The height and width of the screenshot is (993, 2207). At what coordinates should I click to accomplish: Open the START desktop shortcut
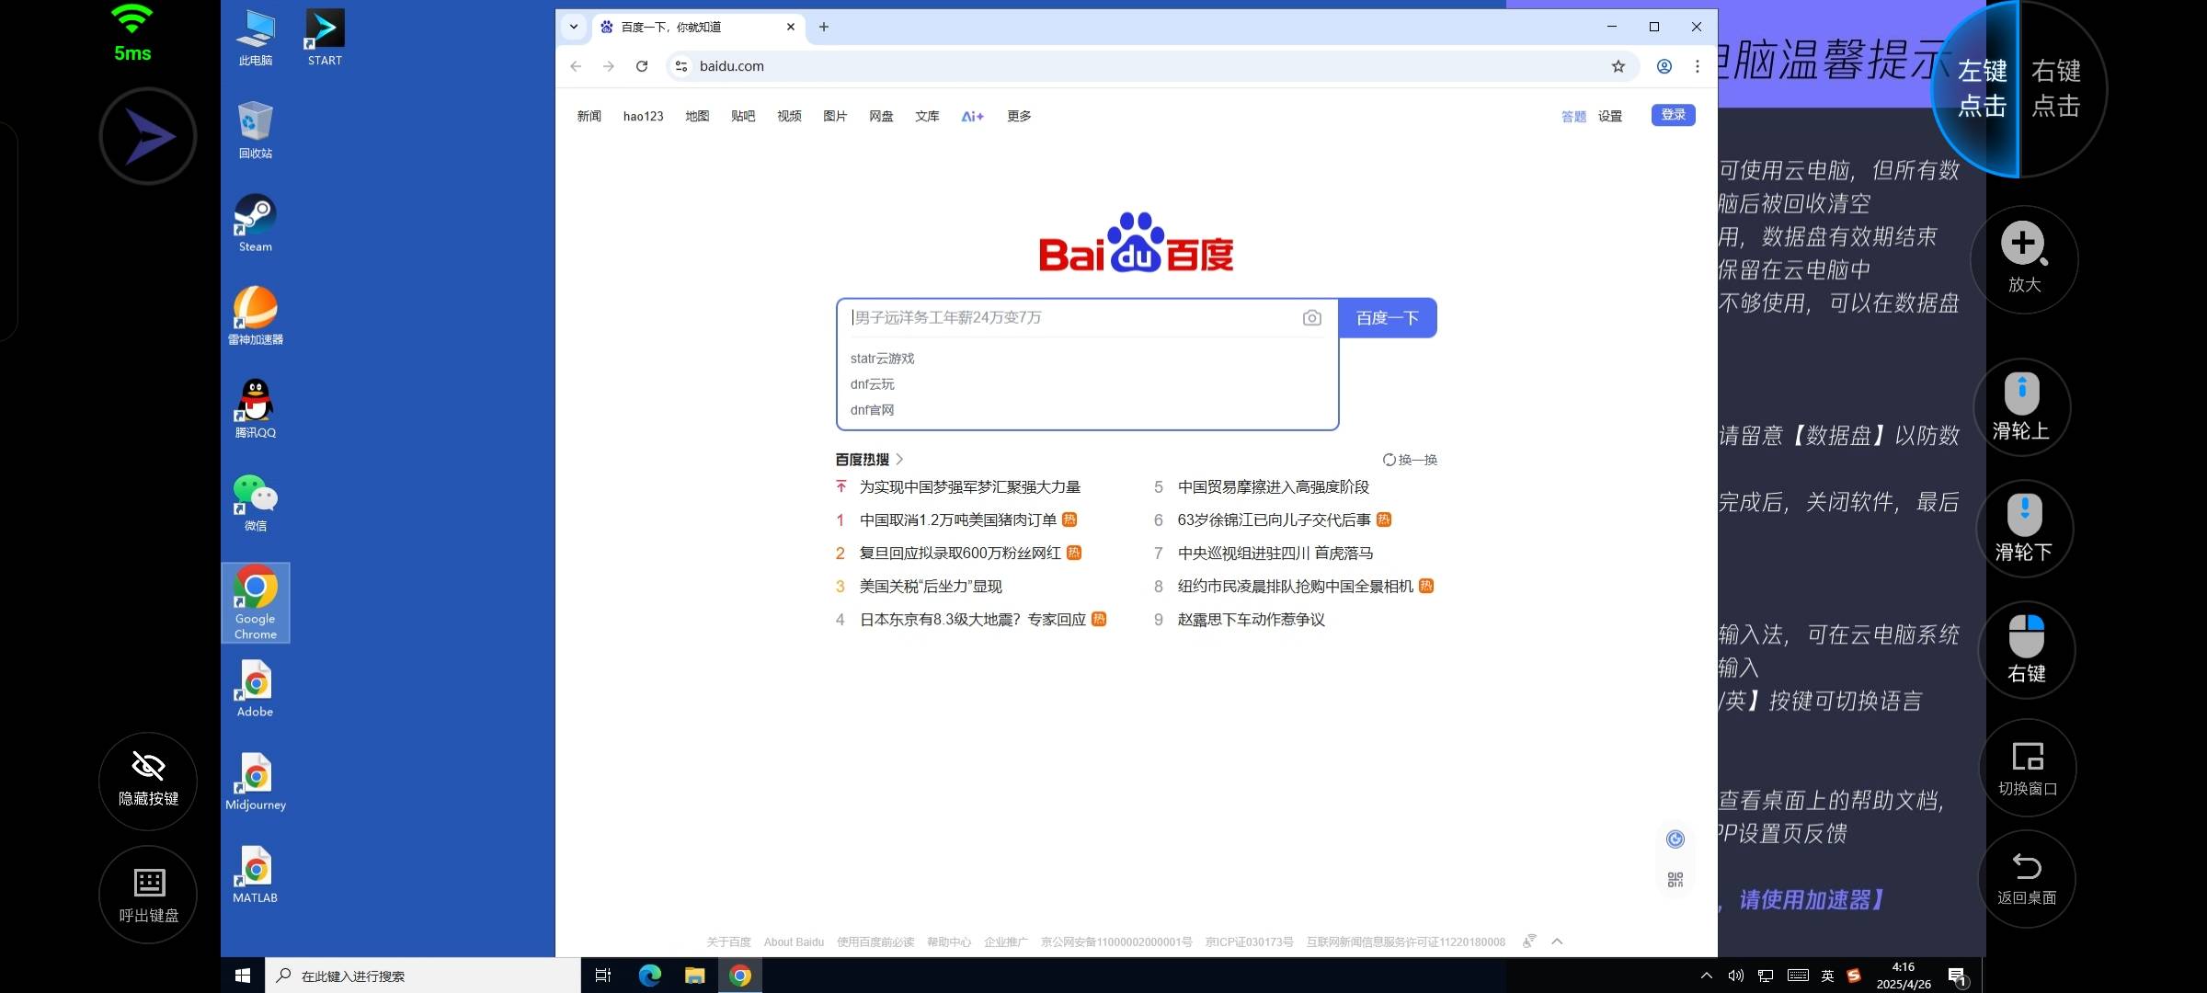(x=325, y=38)
